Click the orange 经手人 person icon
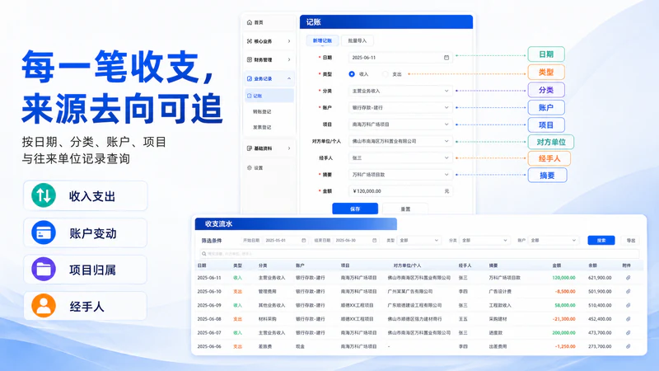Viewport: 659px width, 371px height. pyautogui.click(x=44, y=306)
